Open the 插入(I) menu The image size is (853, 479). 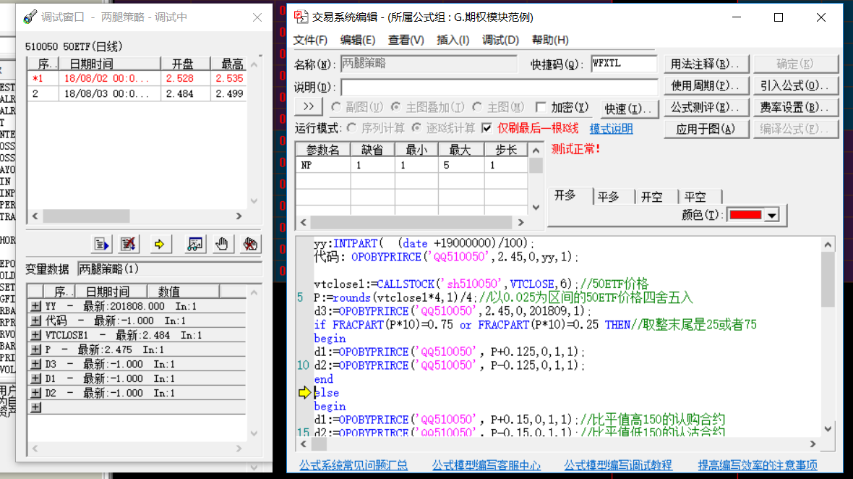(x=453, y=40)
